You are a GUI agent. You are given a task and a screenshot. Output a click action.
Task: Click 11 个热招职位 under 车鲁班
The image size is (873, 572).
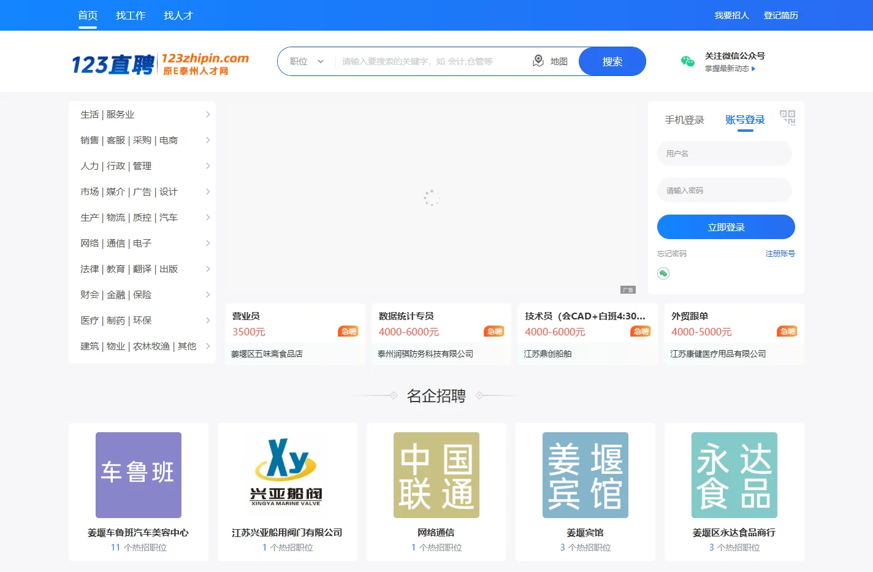[139, 547]
